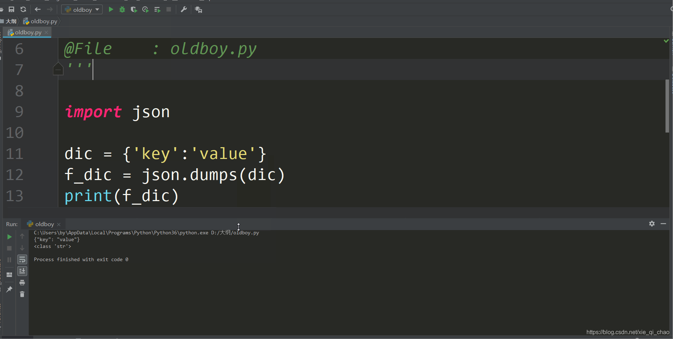The width and height of the screenshot is (673, 339).
Task: Click the Run panel up arrow icon
Action: [x=22, y=236]
